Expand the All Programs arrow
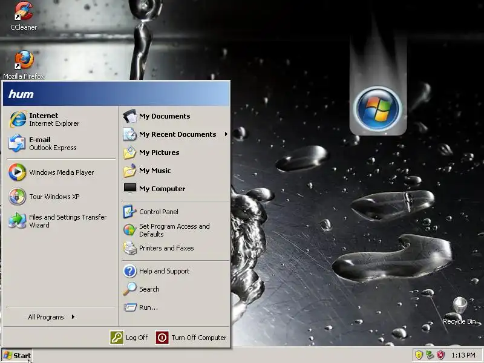 [73, 316]
